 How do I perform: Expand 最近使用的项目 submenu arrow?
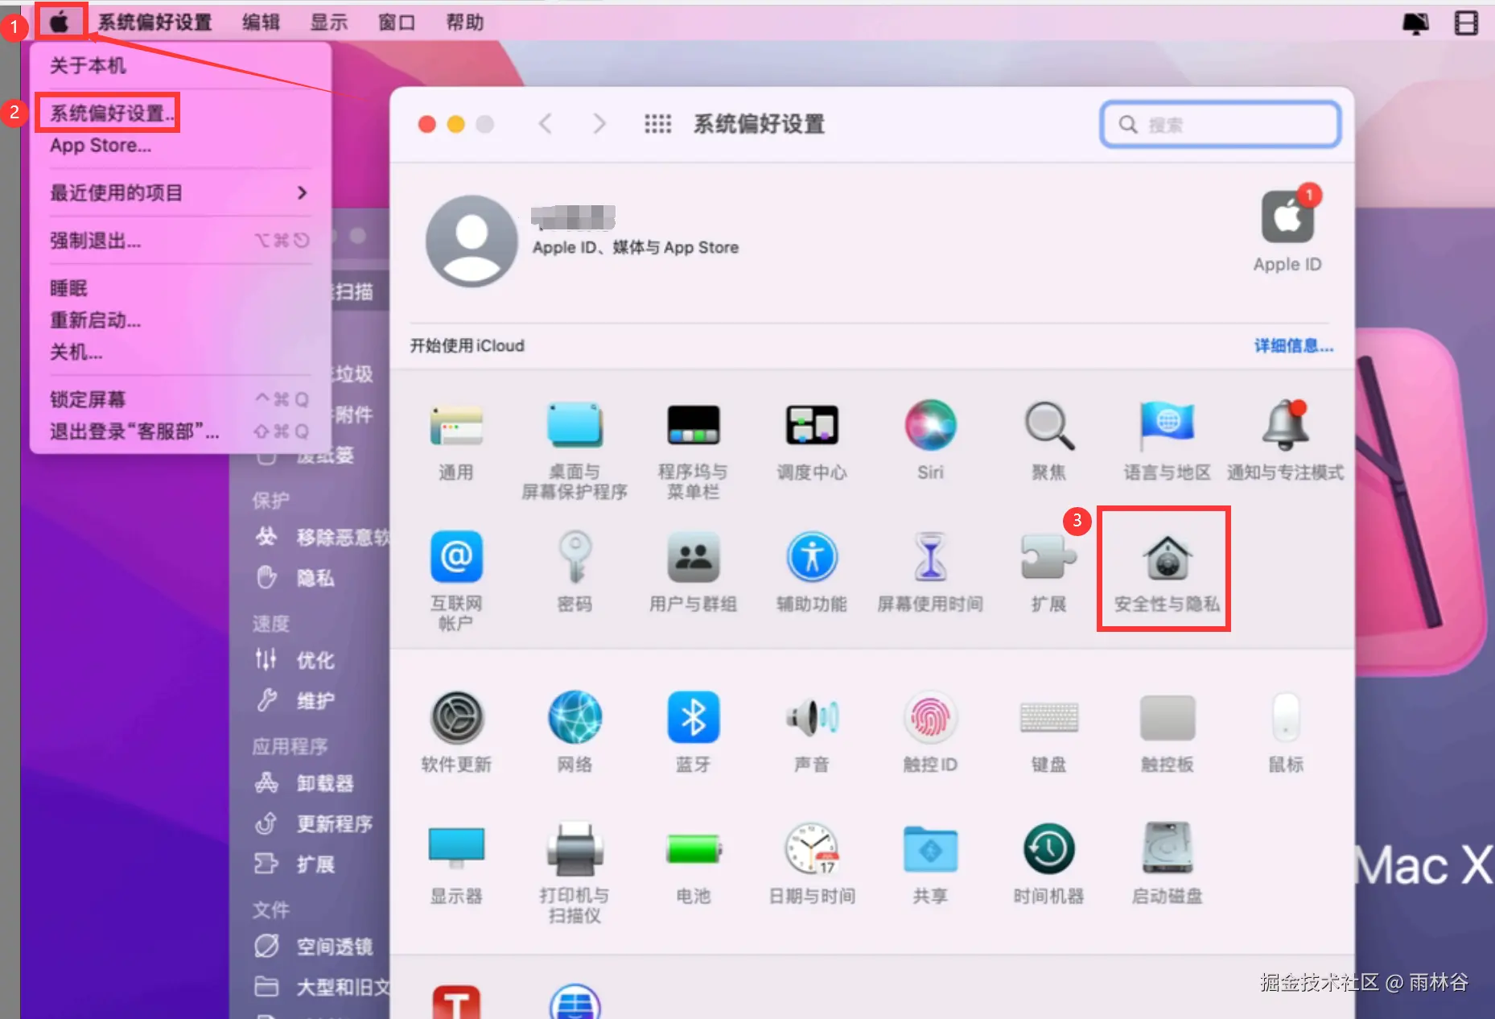pos(302,193)
